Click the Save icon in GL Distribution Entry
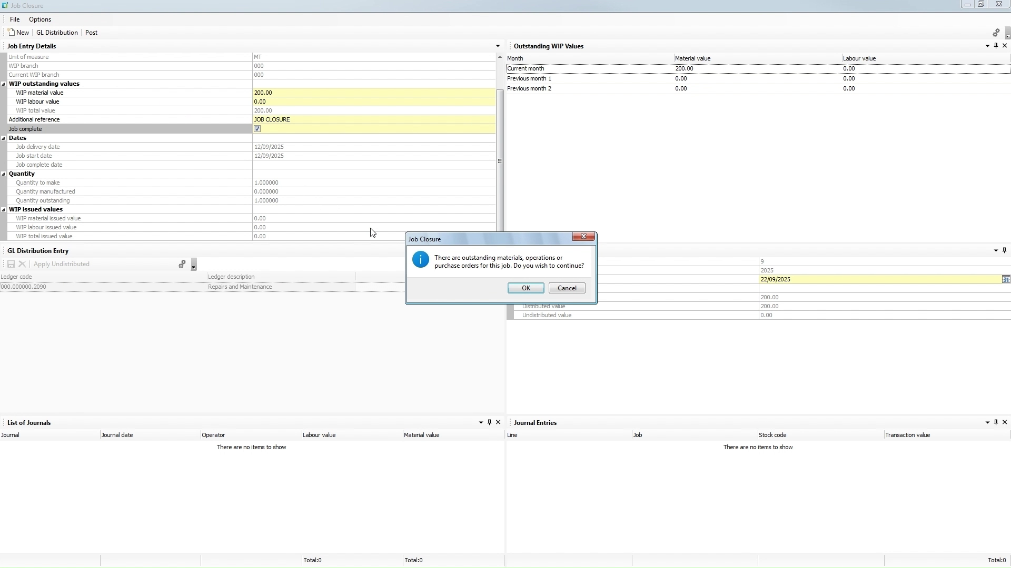This screenshot has width=1011, height=568. point(11,264)
